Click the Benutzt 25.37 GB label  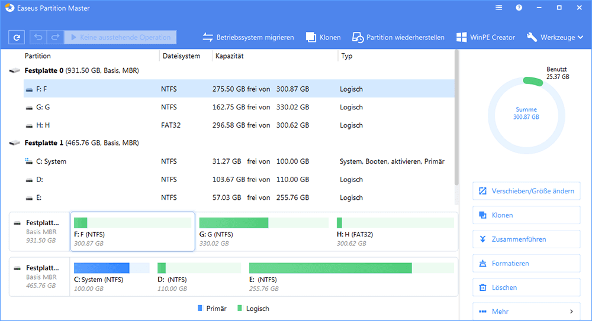click(558, 73)
